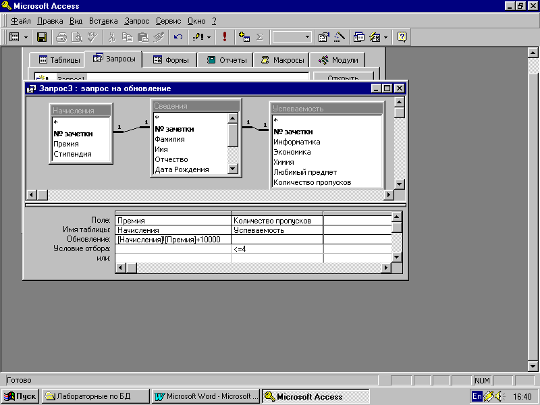Screen dimensions: 540x405
Task: Open Print Preview from toolbar
Action: point(76,37)
